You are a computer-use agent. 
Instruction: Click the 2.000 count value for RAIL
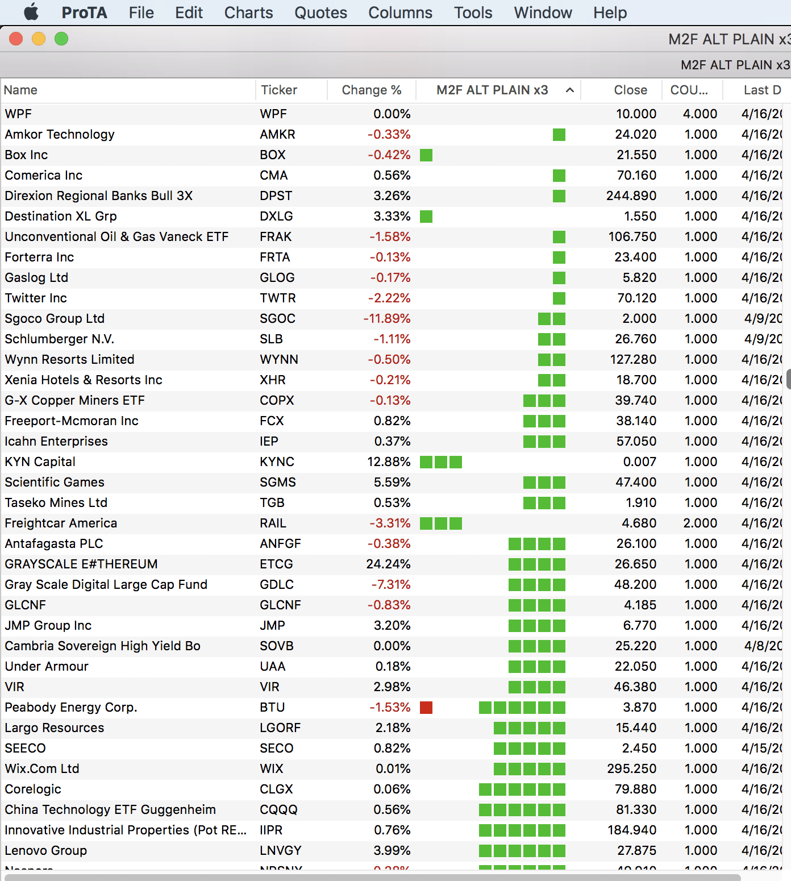[700, 523]
